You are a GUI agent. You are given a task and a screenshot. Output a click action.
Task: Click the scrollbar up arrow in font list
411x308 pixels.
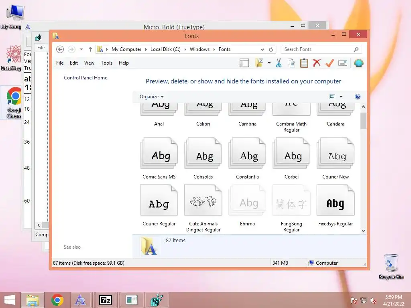pyautogui.click(x=363, y=107)
